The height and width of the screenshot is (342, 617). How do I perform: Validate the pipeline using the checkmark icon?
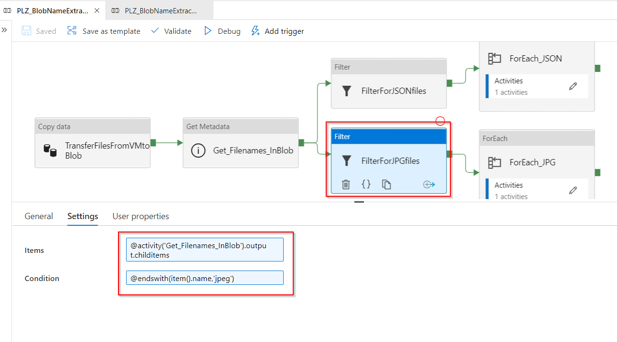(155, 31)
